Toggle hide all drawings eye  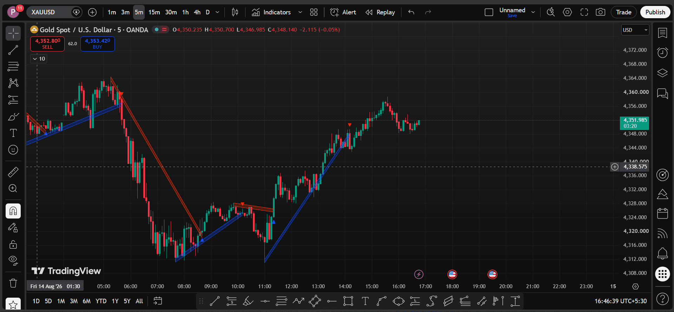point(13,260)
